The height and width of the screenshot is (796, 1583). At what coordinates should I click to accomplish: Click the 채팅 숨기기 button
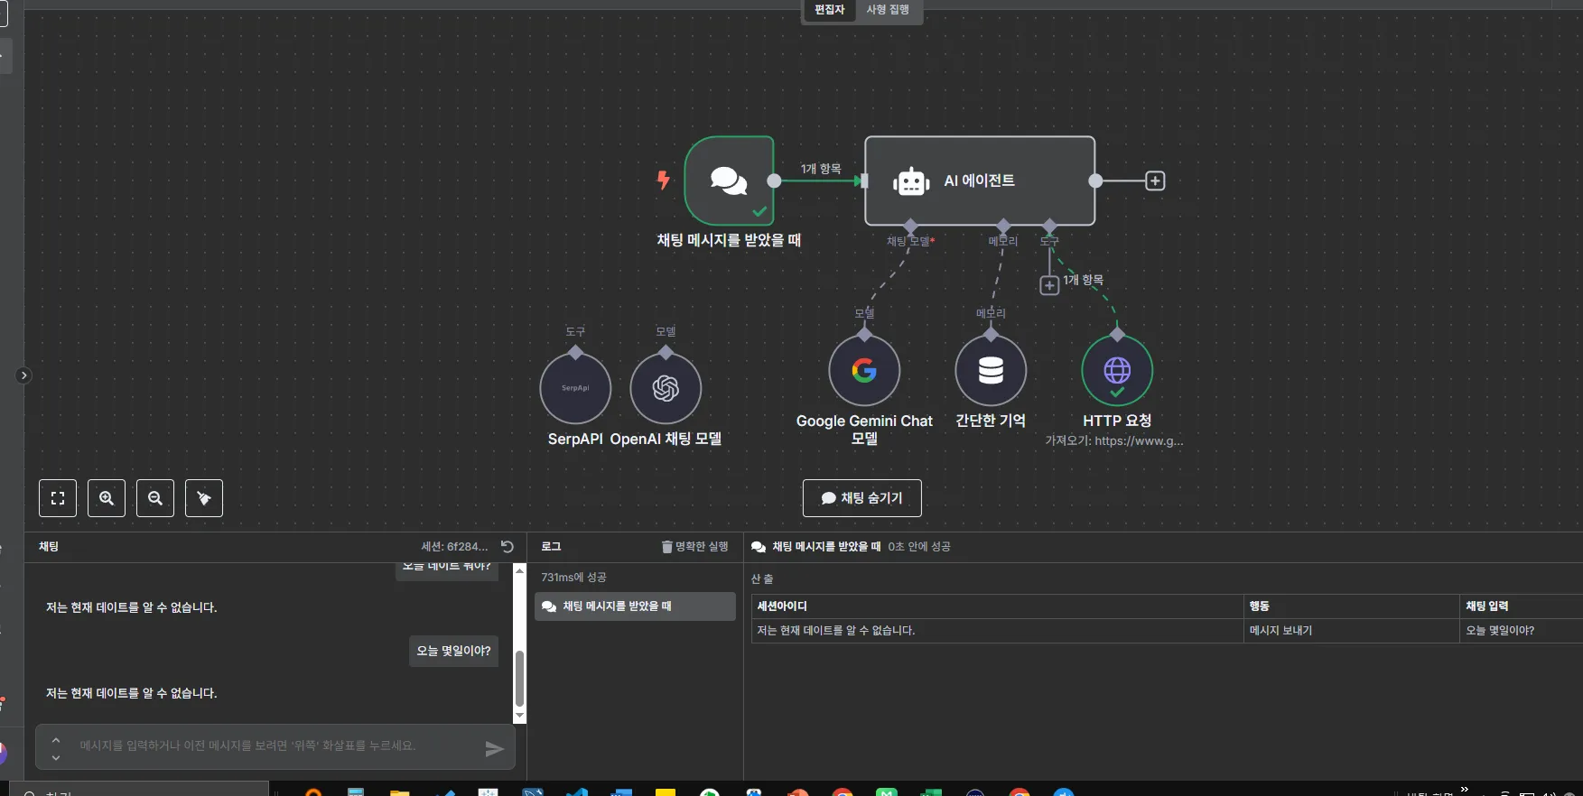click(862, 498)
